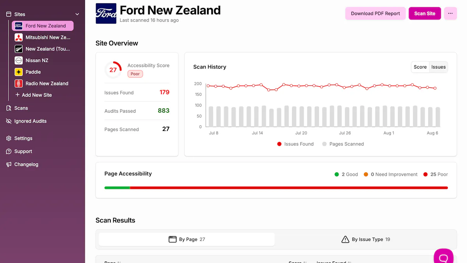Click the red 25 Poor legend

(435, 175)
